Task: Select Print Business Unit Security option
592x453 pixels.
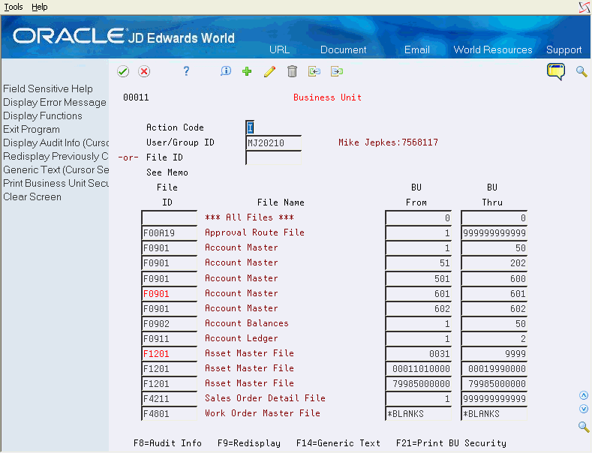Action: 56,183
